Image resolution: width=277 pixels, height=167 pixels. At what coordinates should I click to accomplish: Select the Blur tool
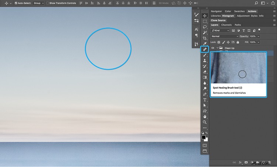(205, 83)
